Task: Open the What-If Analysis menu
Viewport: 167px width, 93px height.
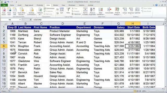Action: pos(117,11)
